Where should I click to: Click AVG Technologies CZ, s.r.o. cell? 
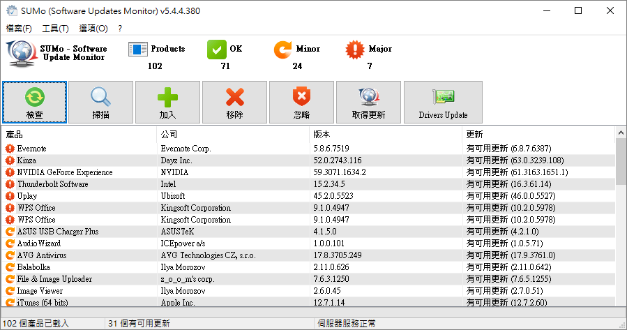[208, 255]
